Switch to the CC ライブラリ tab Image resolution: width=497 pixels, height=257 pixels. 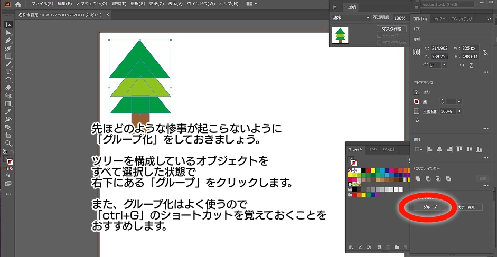pyautogui.click(x=462, y=18)
